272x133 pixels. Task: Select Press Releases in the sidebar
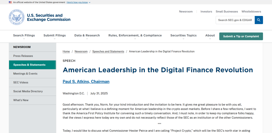click(32, 56)
